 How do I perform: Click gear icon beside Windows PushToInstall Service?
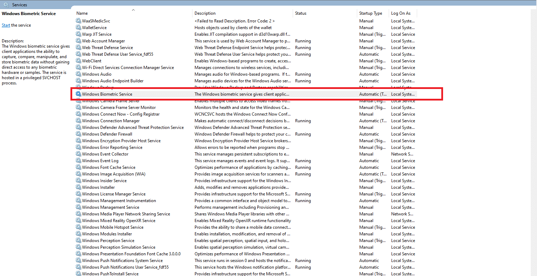click(x=79, y=273)
